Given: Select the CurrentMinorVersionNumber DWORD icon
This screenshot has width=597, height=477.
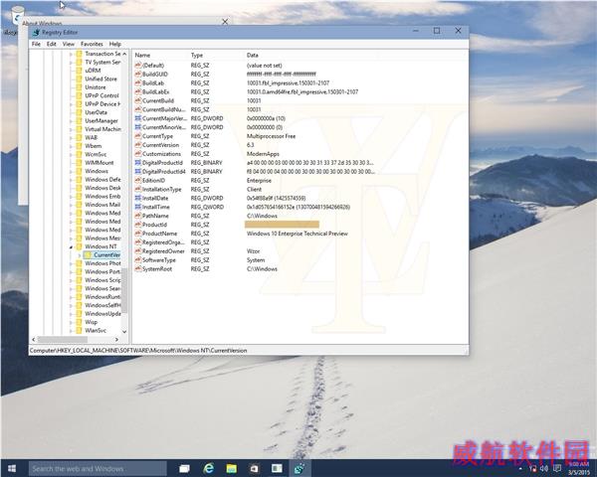Looking at the screenshot, I should [138, 127].
